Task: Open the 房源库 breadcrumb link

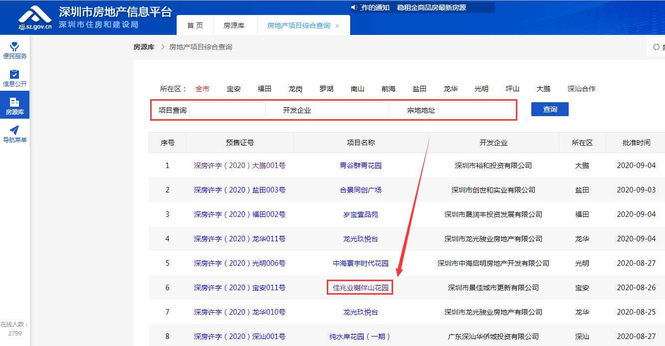Action: [143, 46]
